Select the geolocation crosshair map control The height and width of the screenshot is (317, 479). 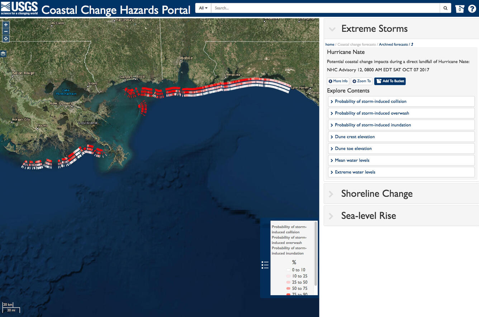(x=5, y=39)
